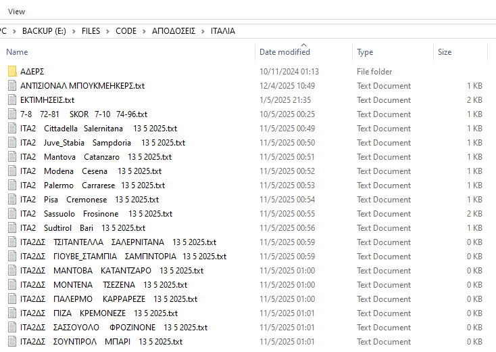Click the ΑΔΕΡΣ folder icon
This screenshot has height=352, width=496.
pyautogui.click(x=12, y=72)
